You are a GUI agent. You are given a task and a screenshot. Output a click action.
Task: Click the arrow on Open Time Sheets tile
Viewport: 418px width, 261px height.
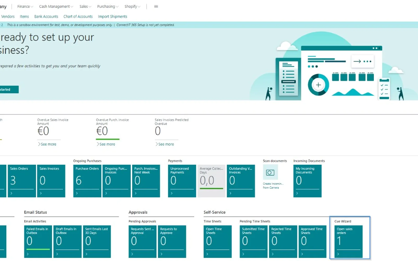coord(207,254)
